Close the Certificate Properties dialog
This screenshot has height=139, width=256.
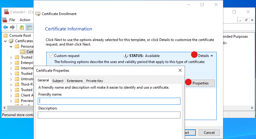point(180,70)
